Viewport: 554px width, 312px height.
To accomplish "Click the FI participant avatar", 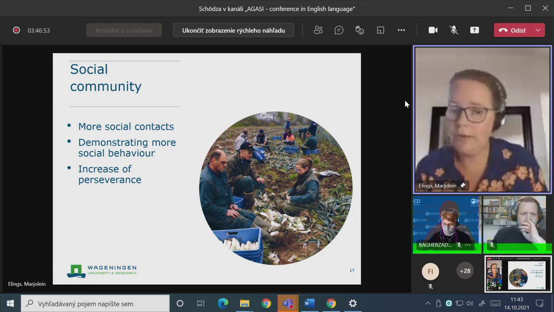I will pos(430,271).
